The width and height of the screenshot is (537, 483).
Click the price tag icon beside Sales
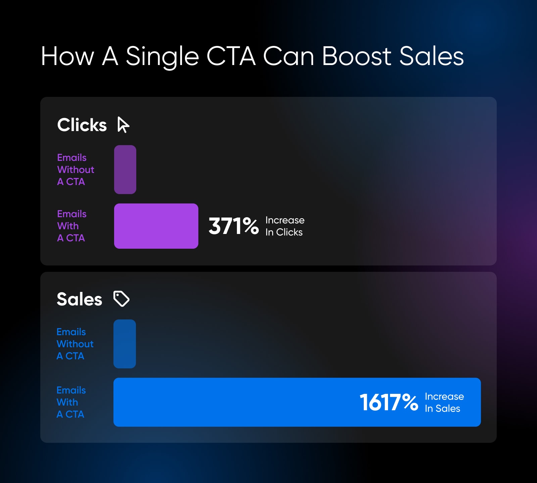tap(121, 299)
